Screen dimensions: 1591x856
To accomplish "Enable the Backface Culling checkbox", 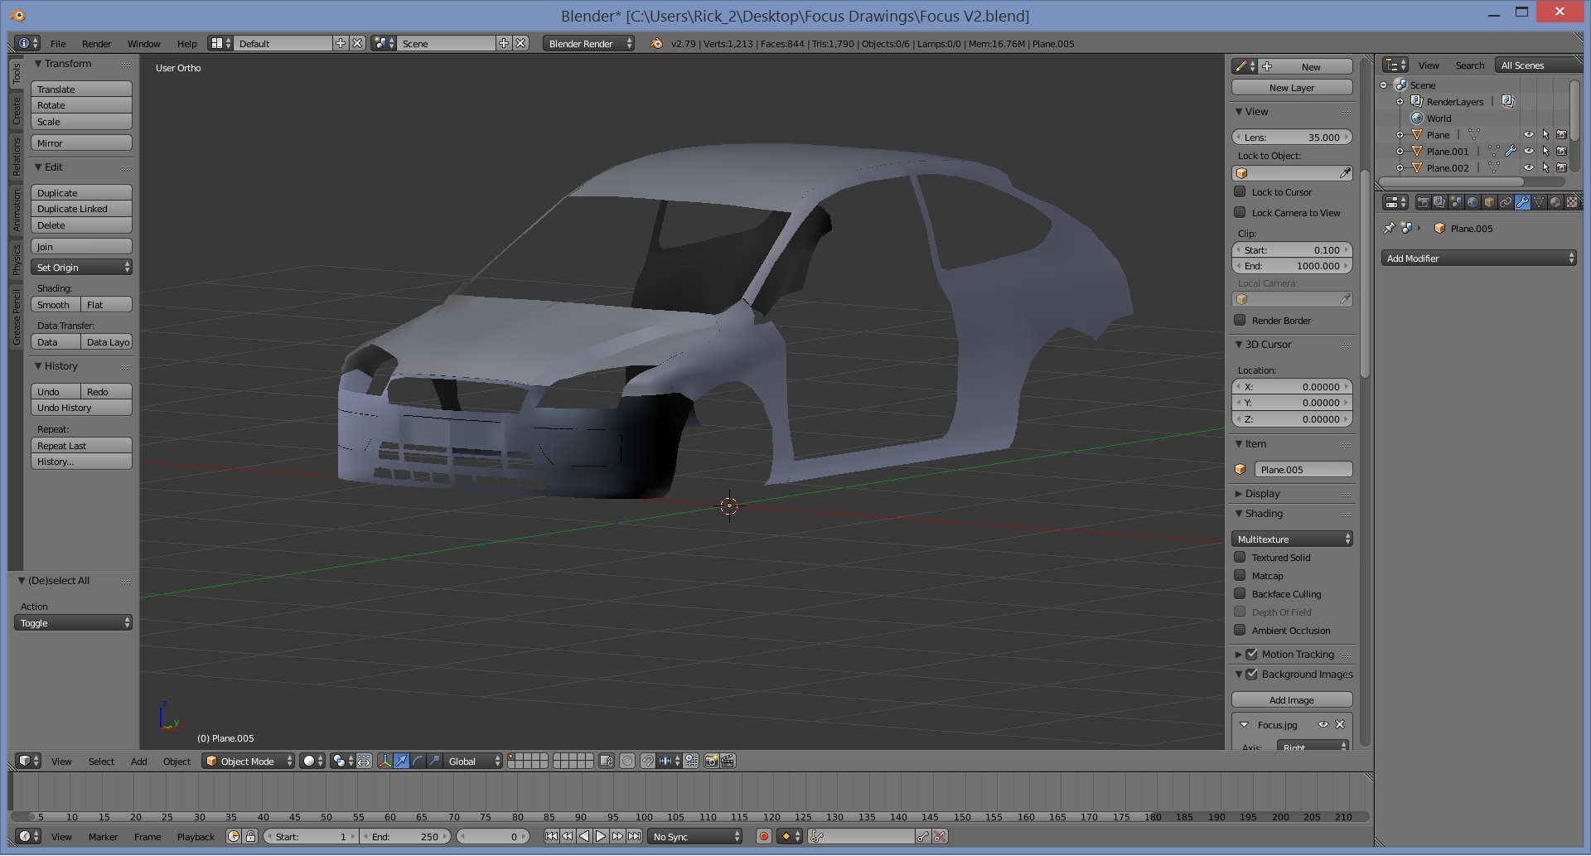I will point(1240,594).
